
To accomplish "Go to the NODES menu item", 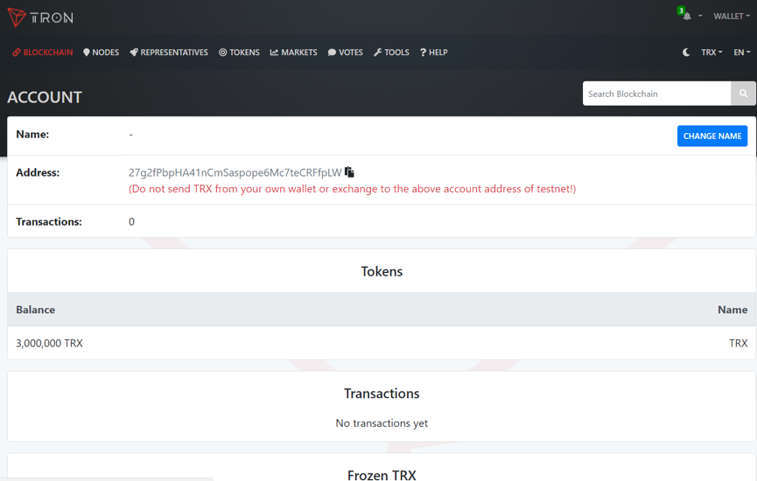I will (x=101, y=52).
